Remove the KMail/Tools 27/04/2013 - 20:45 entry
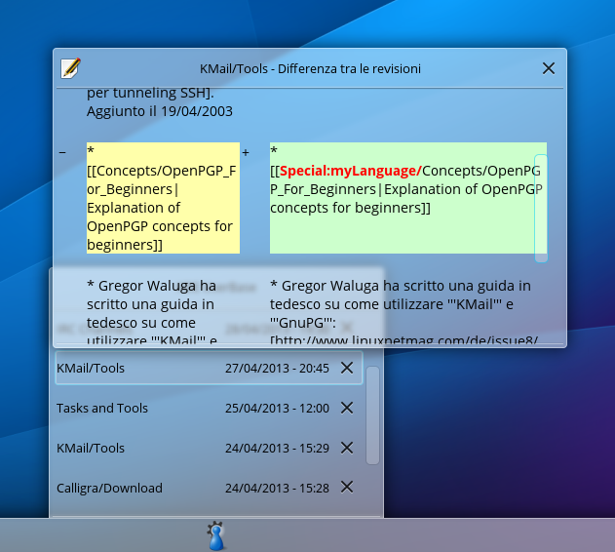The height and width of the screenshot is (552, 615). (347, 368)
